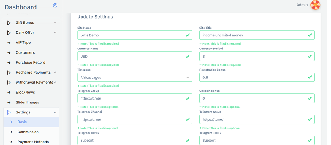Image resolution: width=331 pixels, height=145 pixels.
Task: Focus the Checkin bonus input field
Action: 257,98
